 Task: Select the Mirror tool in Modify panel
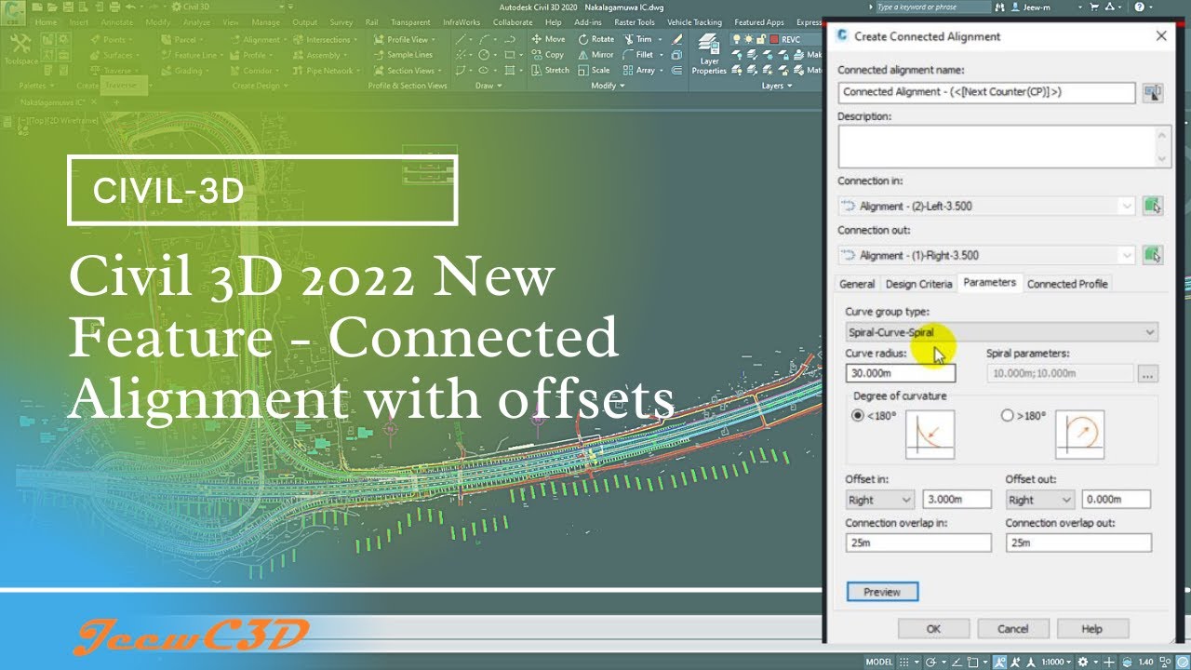coord(595,55)
